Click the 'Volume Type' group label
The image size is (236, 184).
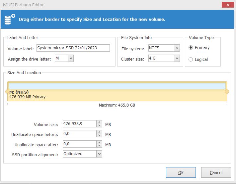click(x=201, y=37)
